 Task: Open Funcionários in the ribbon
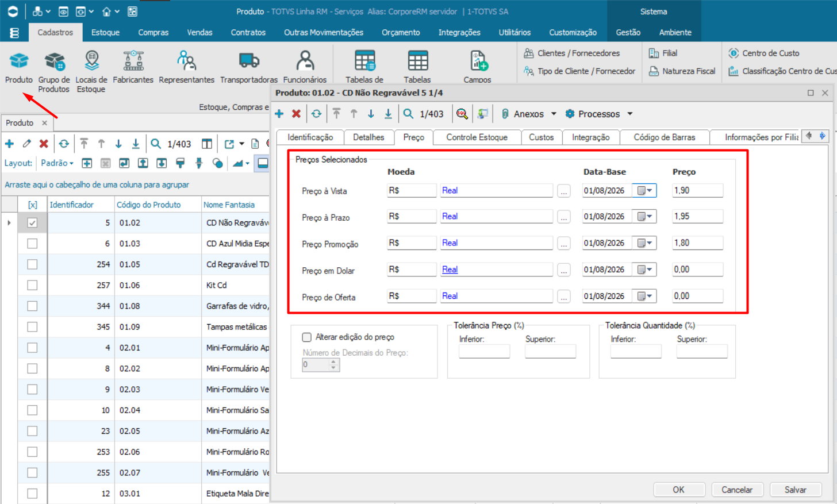[305, 67]
